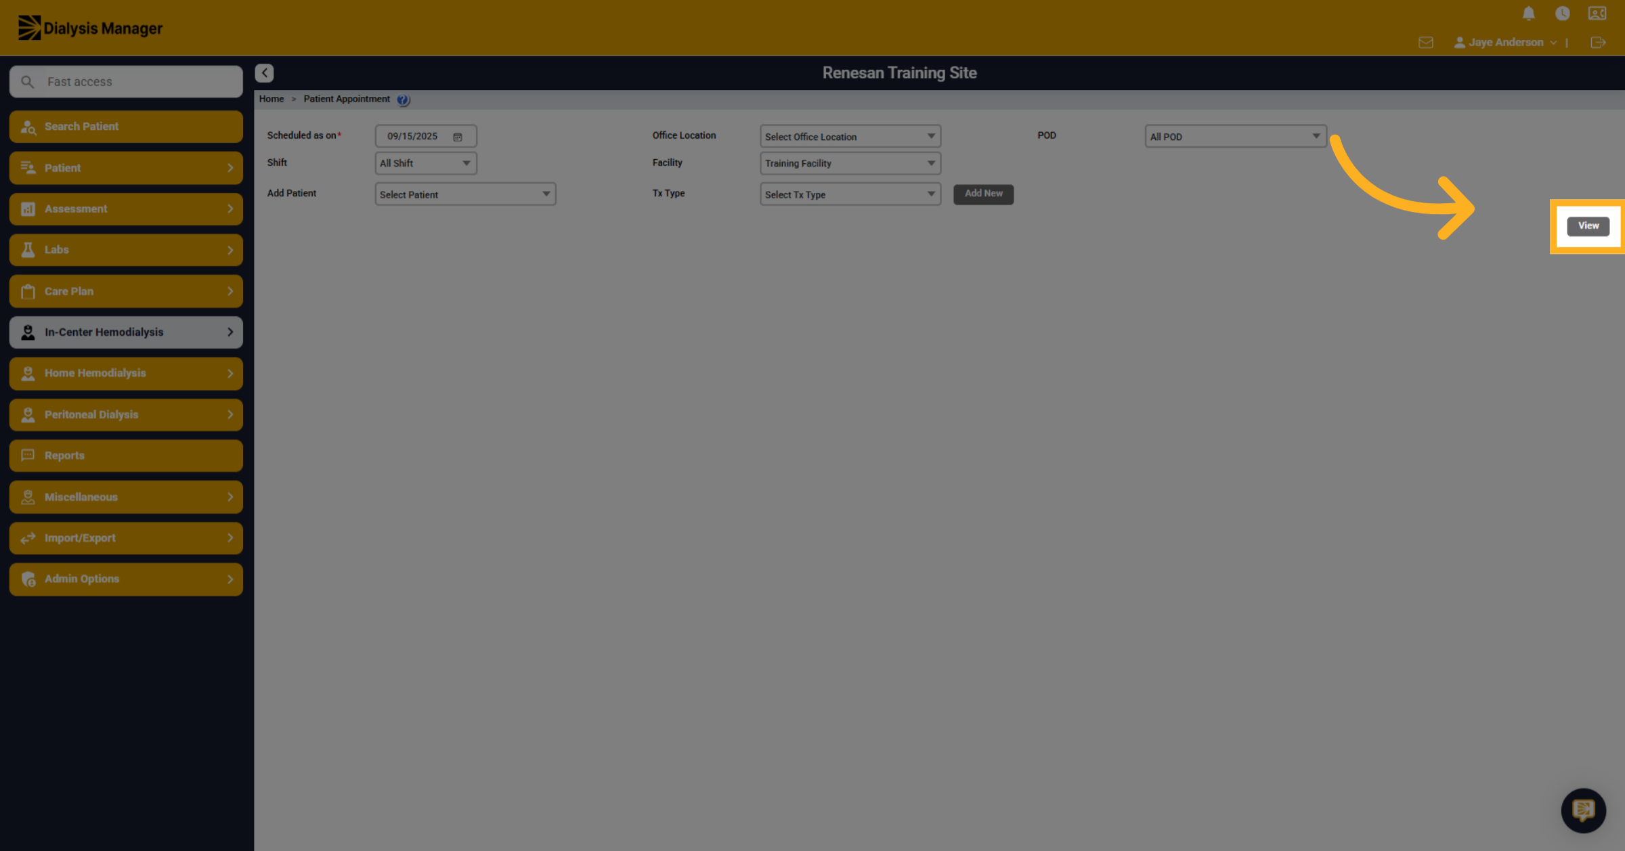This screenshot has width=1625, height=851.
Task: Open the Select Patient dropdown
Action: 465,194
